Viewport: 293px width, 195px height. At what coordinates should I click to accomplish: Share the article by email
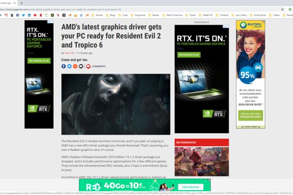pyautogui.click(x=81, y=66)
